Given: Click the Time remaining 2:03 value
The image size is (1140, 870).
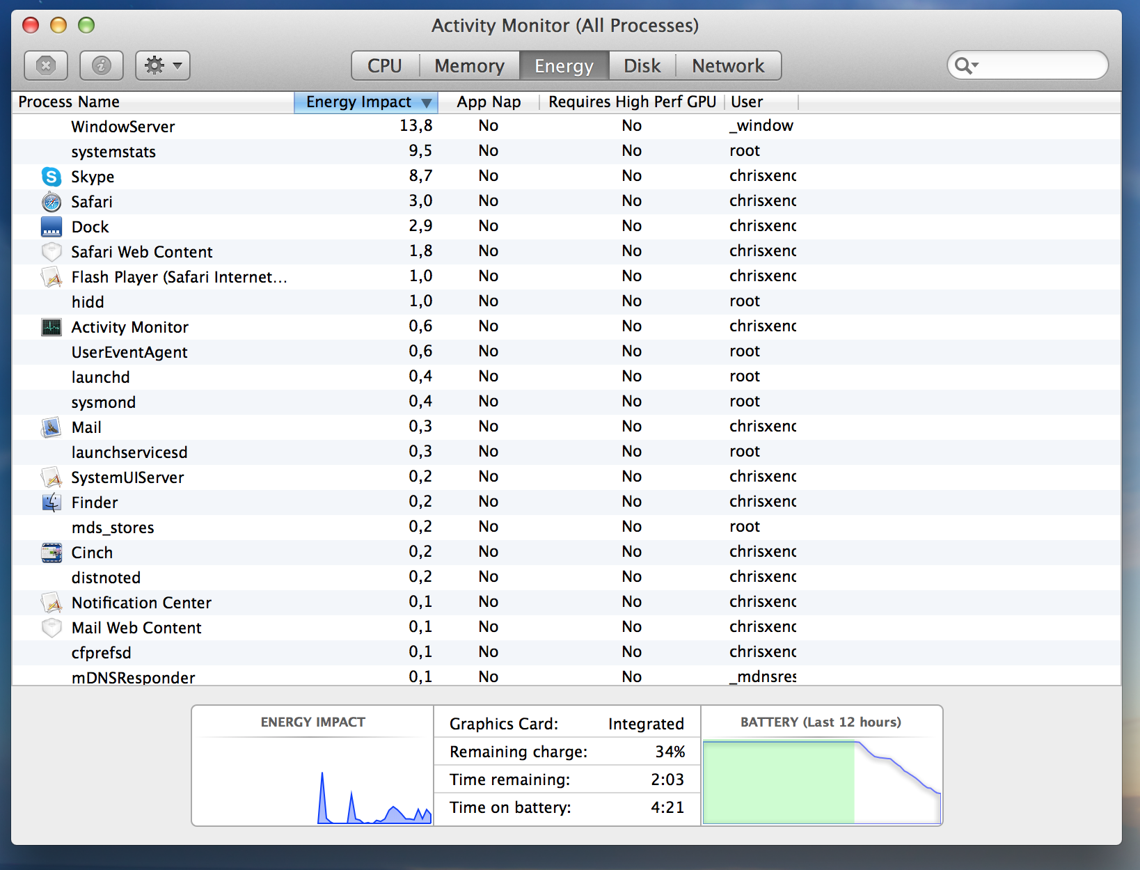Looking at the screenshot, I should tap(667, 780).
